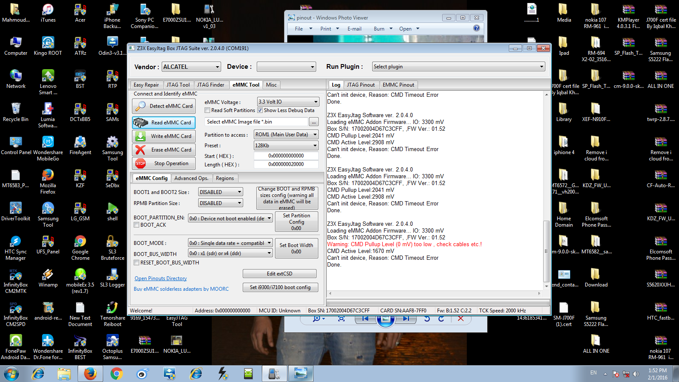Open Odin3 desktop icon
This screenshot has width=679, height=382.
(112, 46)
